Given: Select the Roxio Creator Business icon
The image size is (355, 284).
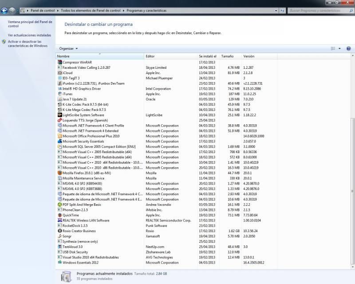Looking at the screenshot, I should coord(60,231).
